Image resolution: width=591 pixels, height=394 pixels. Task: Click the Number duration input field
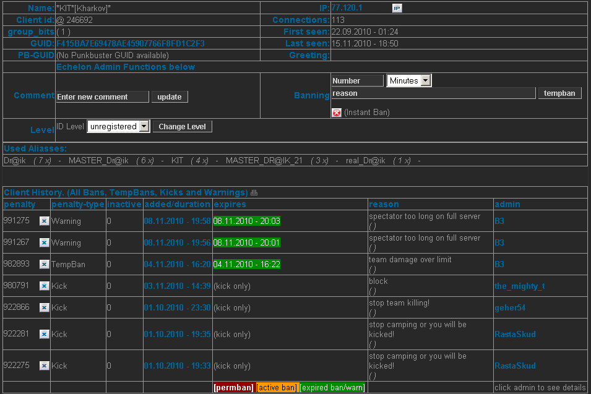(x=357, y=81)
